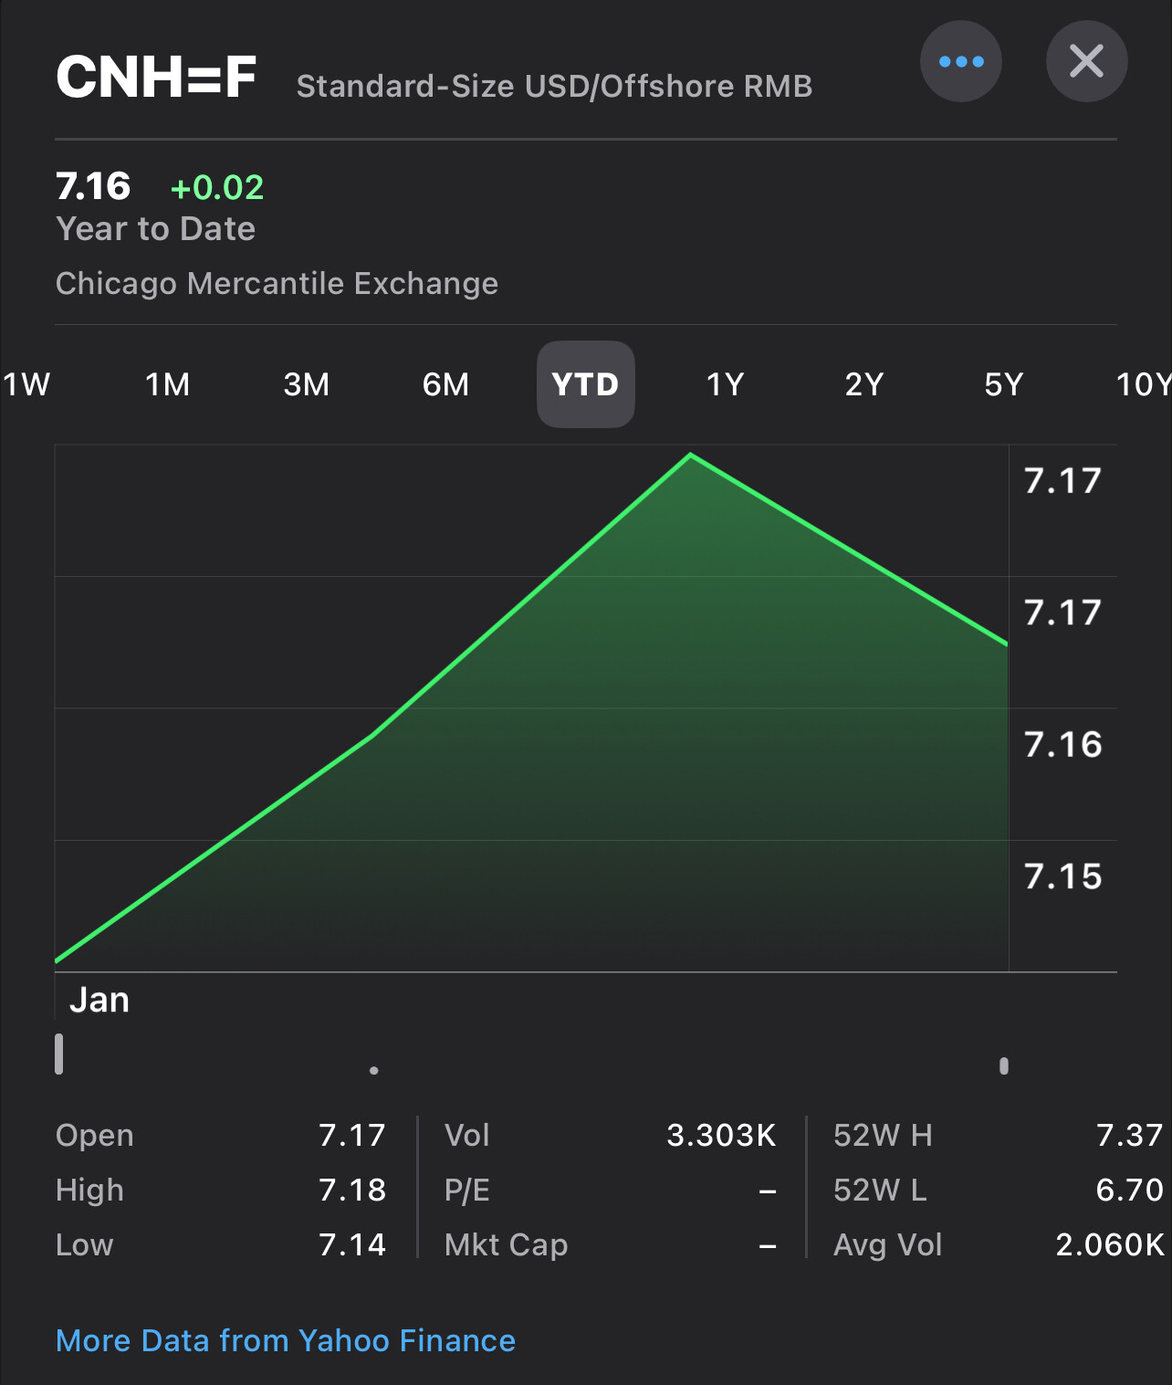Switch to the 1Y chart view
1172x1385 pixels.
coord(726,384)
